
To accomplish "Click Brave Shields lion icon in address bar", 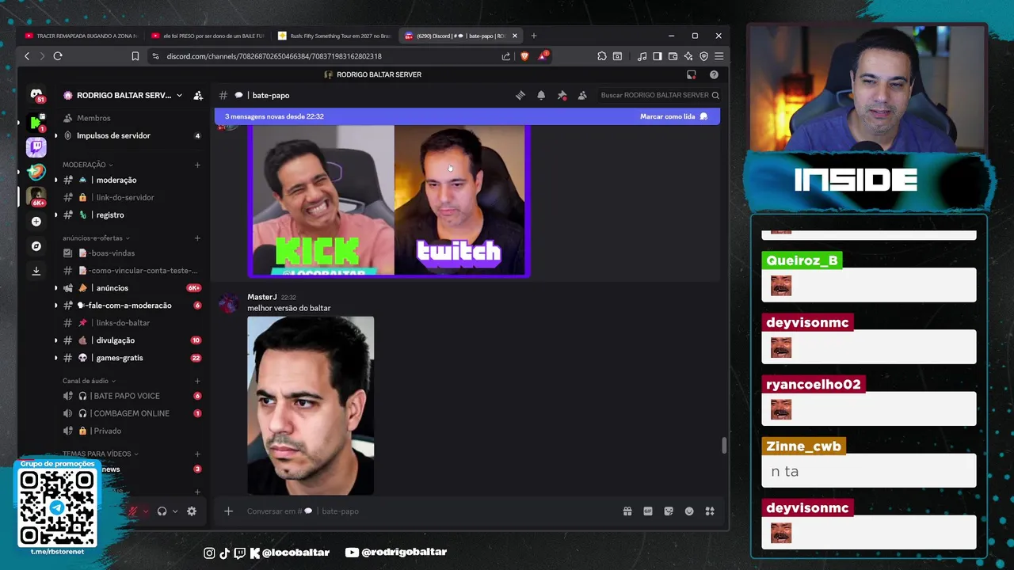I will pos(524,56).
